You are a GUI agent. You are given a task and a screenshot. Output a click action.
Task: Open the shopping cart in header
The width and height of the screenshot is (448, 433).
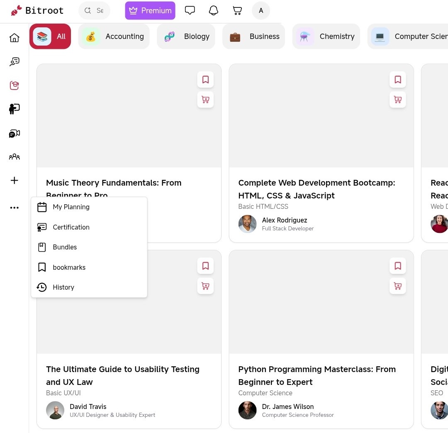point(237,11)
